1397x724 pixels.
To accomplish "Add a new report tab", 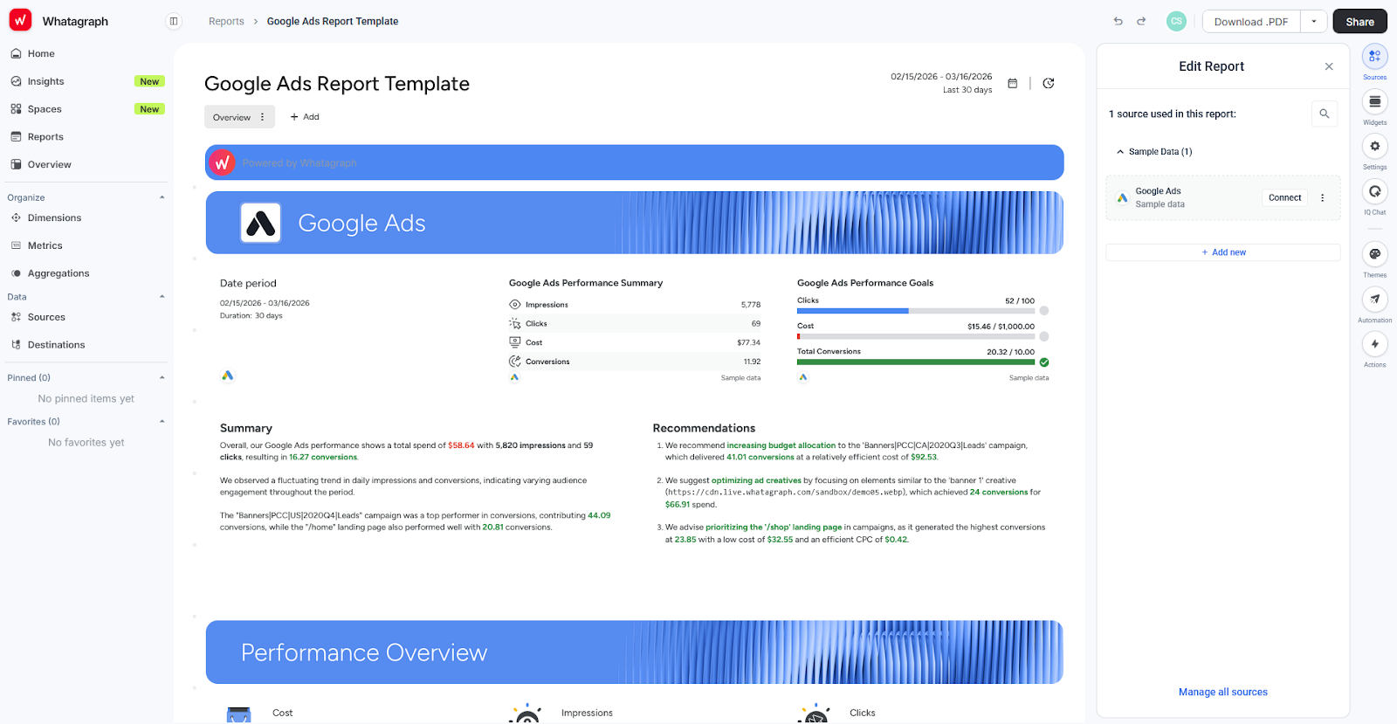I will point(305,117).
